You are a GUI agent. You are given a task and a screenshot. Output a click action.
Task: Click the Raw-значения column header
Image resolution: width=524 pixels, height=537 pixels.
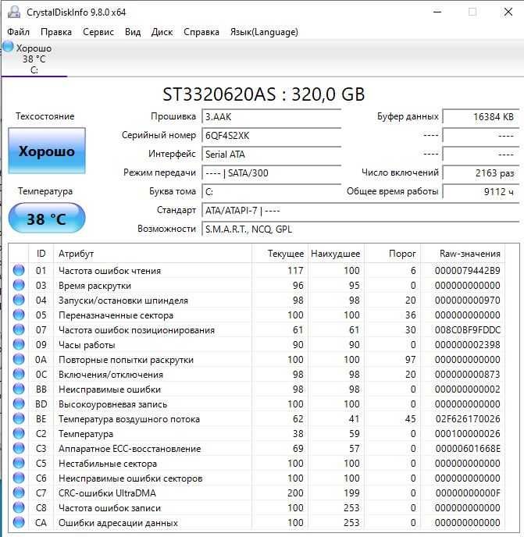(x=462, y=254)
